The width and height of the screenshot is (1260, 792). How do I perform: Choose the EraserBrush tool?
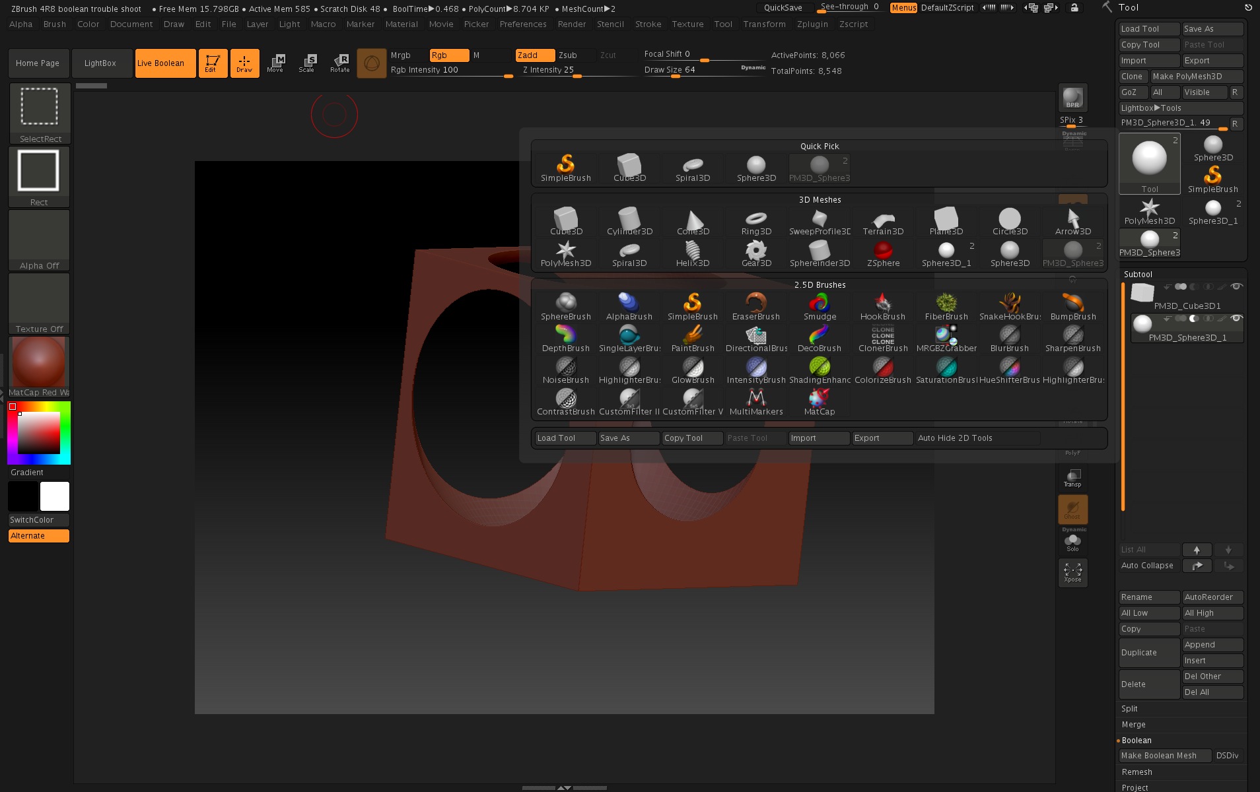pos(756,307)
